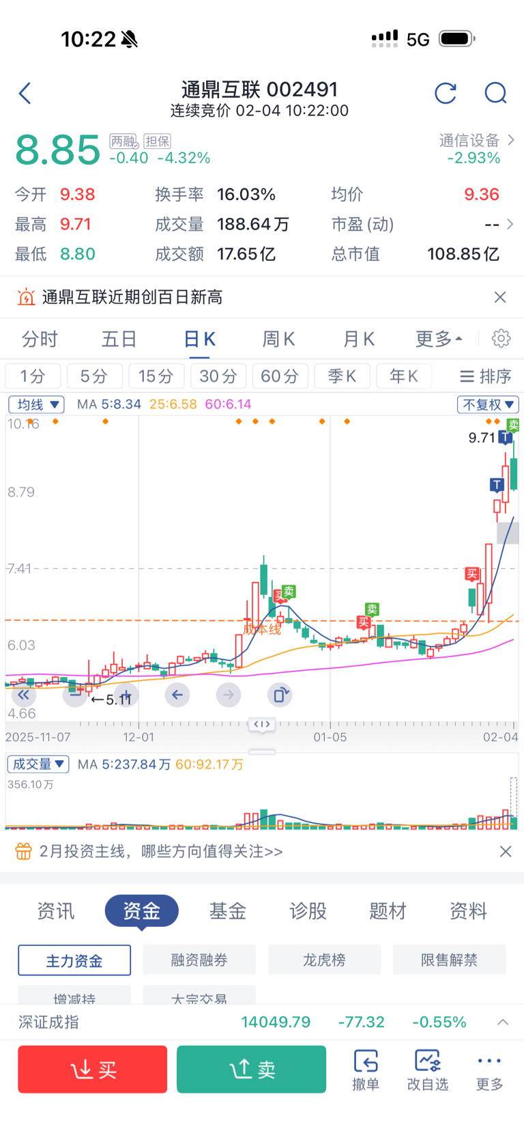Open the search magnifier icon
This screenshot has height=1140, width=524.
[x=495, y=93]
